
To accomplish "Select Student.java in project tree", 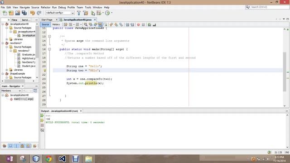I will (x=29, y=66).
